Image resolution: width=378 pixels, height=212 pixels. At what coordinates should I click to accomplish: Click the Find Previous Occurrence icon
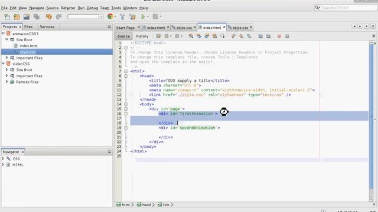(x=199, y=36)
